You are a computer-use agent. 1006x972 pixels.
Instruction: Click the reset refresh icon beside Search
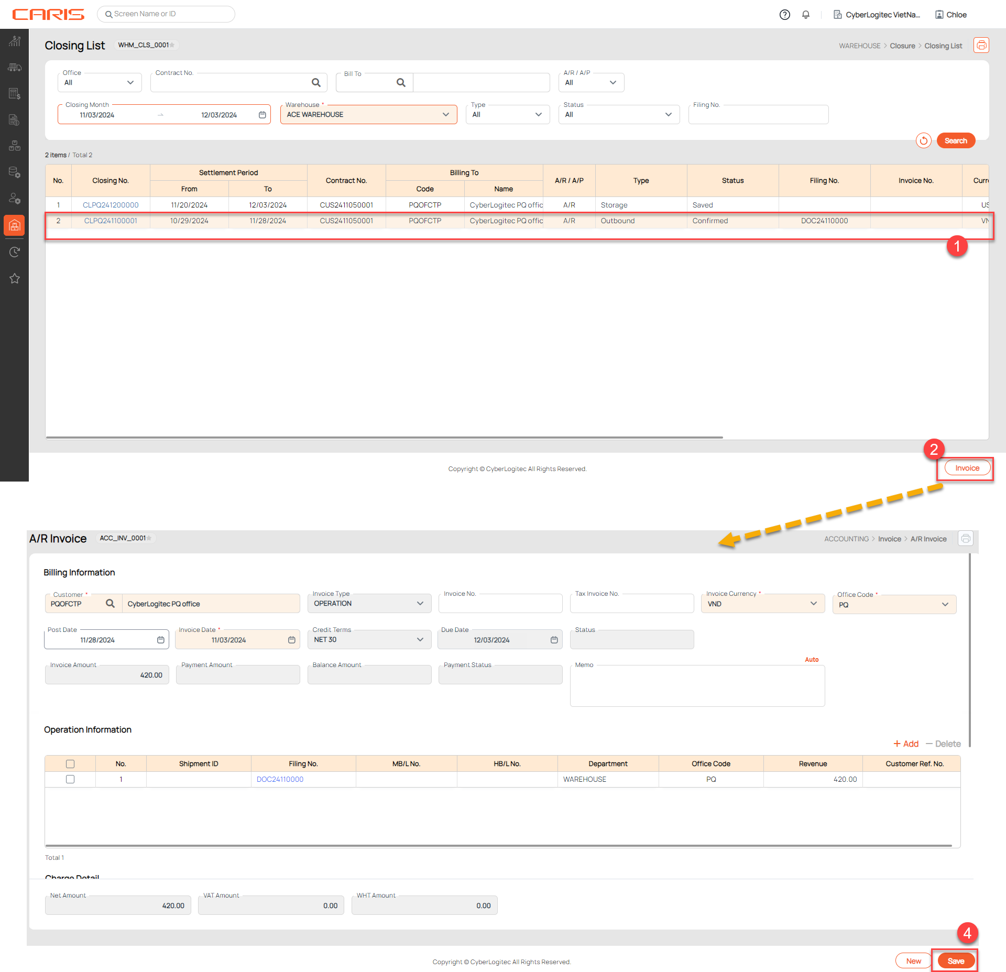923,140
